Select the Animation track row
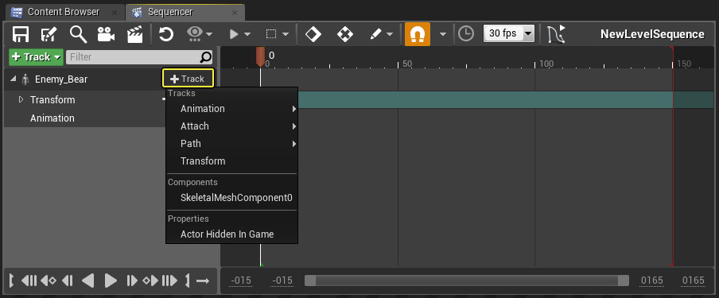Screen dimensions: 719x298 coord(52,118)
